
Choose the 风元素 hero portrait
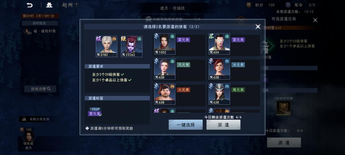coord(165,69)
